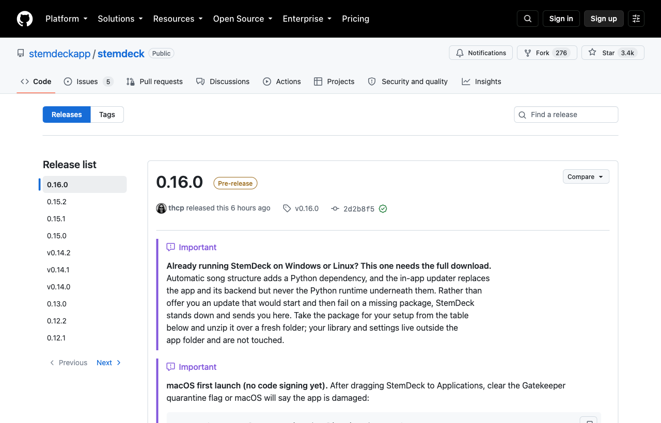Switch to the Tags view

[107, 115]
